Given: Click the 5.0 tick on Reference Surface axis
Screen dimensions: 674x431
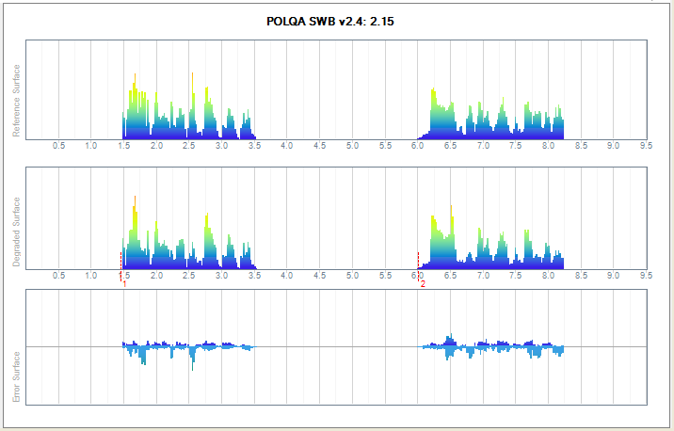Looking at the screenshot, I should click(352, 146).
